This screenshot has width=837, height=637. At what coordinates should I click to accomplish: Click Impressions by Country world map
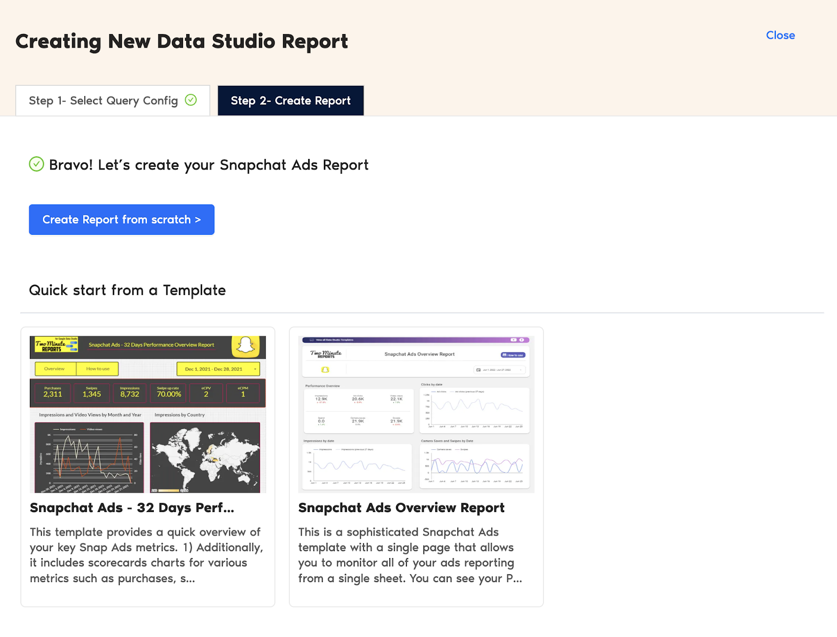click(x=205, y=458)
